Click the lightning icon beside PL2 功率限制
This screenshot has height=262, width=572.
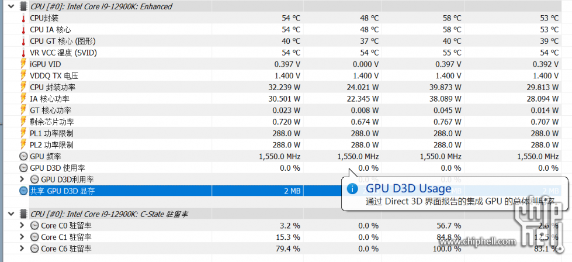(x=23, y=145)
